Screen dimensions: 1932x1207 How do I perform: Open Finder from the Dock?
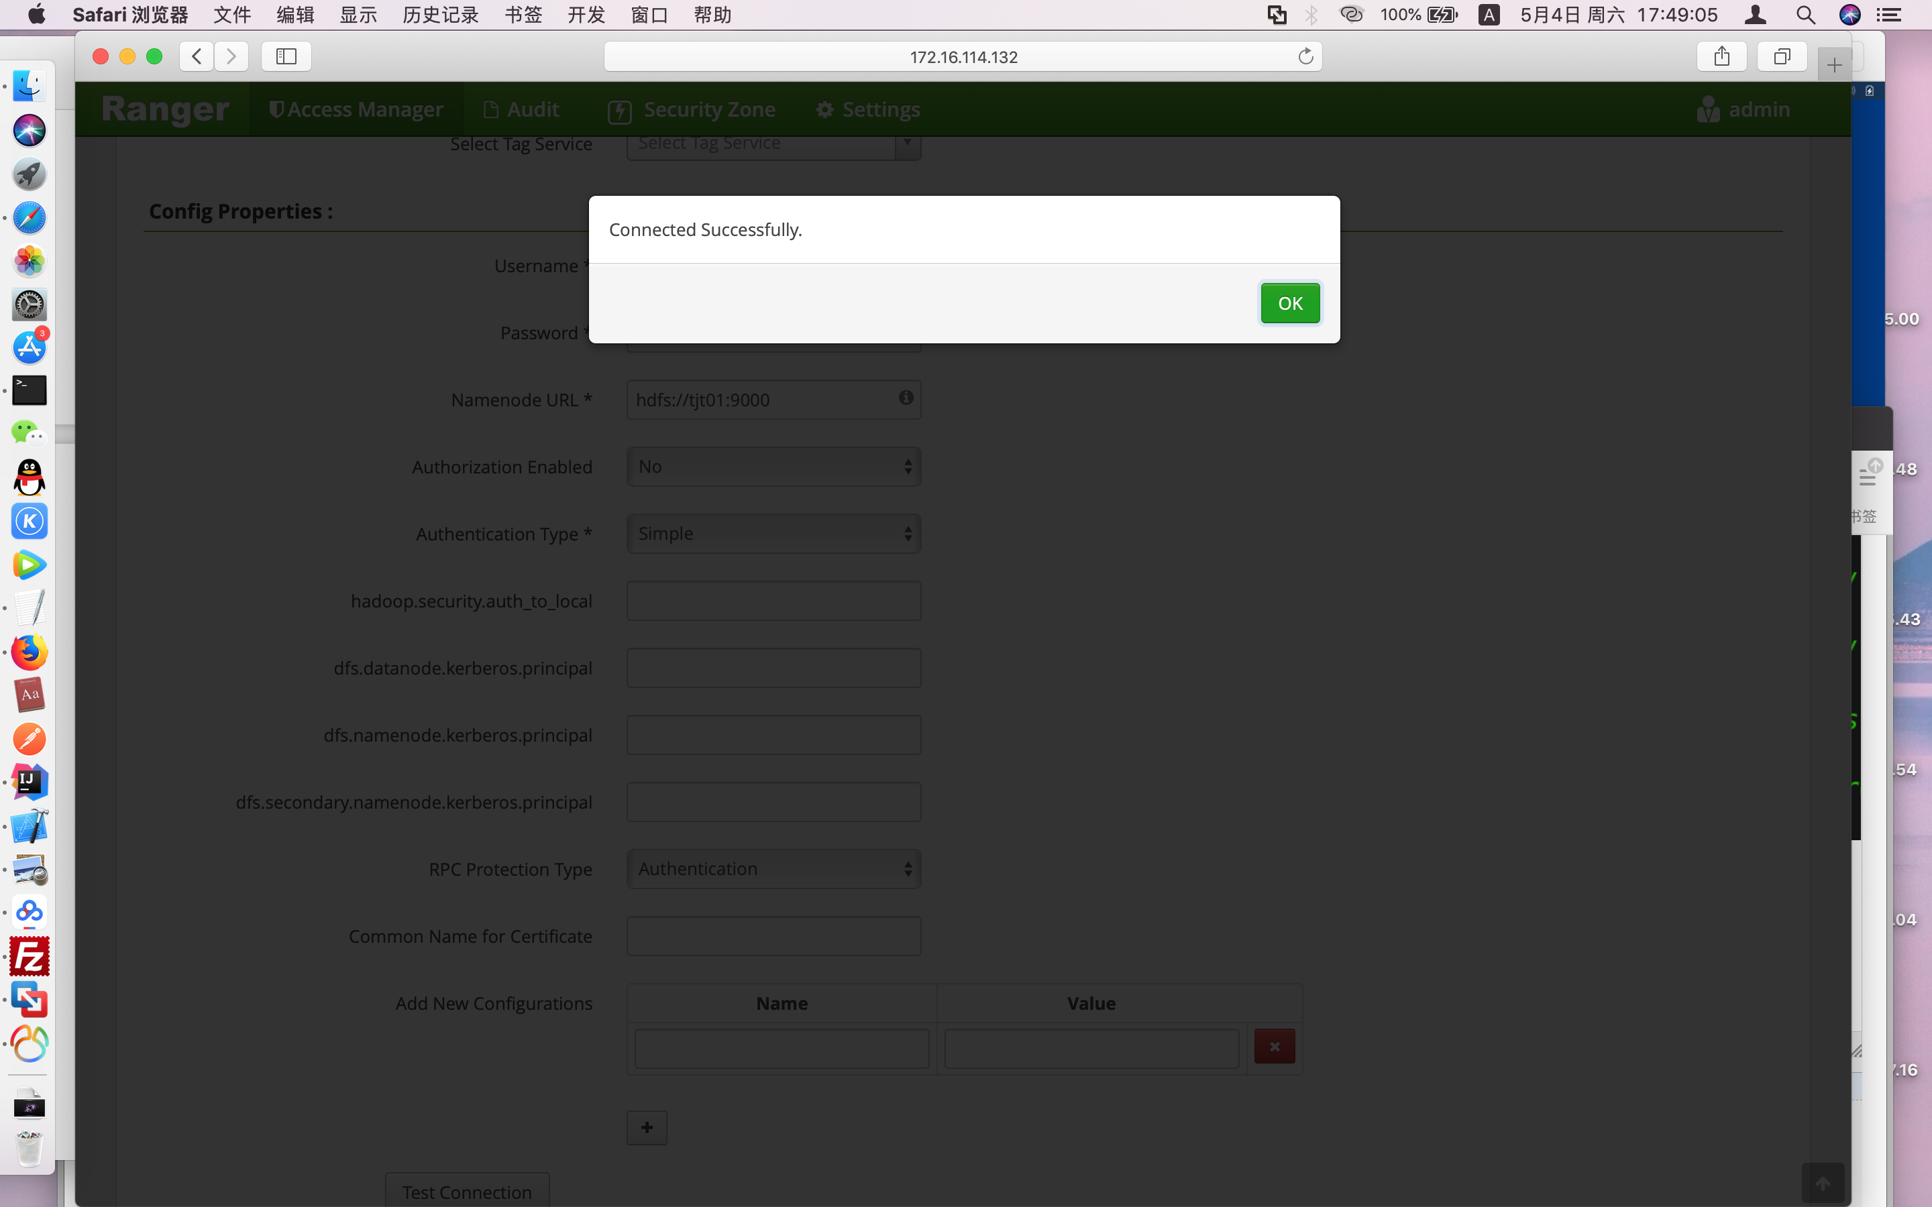point(30,87)
